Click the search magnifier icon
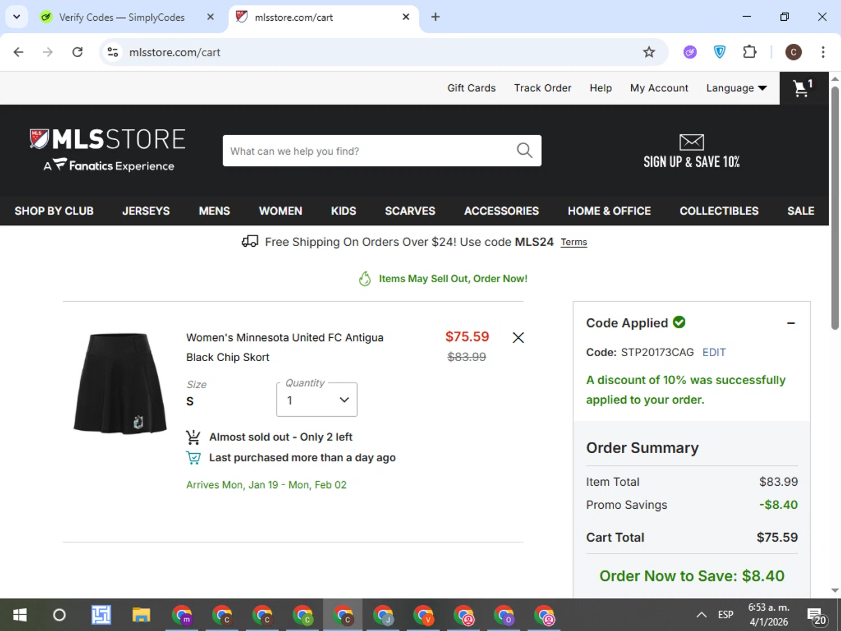This screenshot has width=841, height=631. (524, 150)
